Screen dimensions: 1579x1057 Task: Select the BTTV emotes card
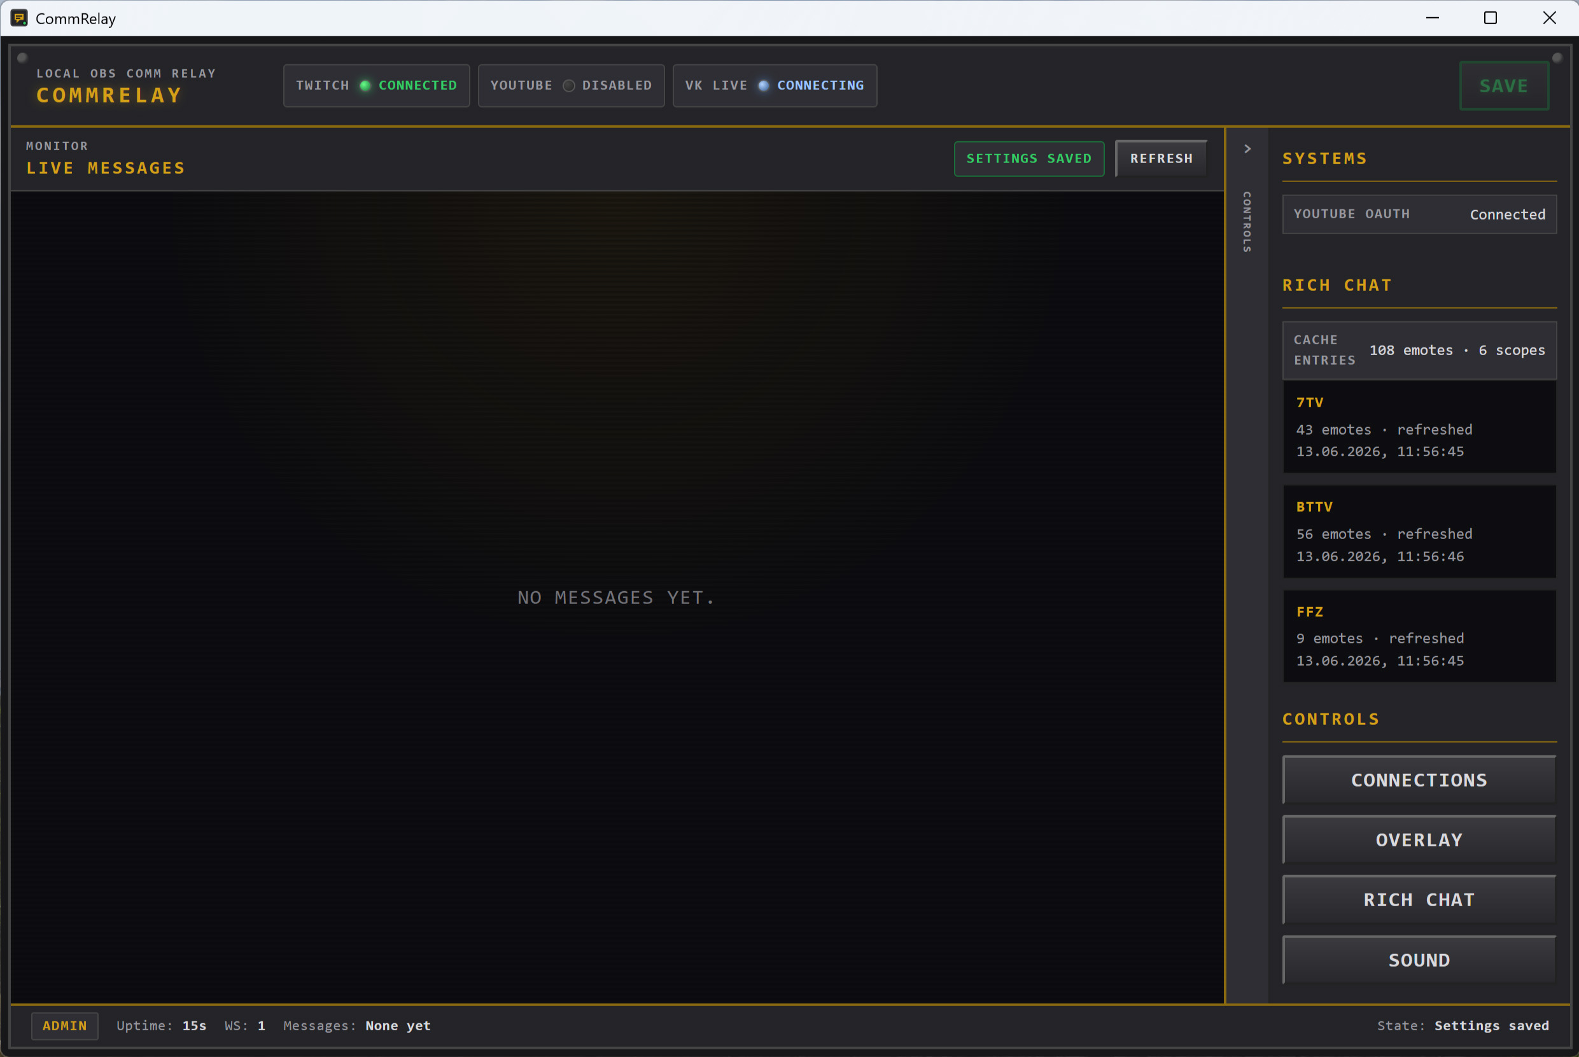pos(1419,532)
